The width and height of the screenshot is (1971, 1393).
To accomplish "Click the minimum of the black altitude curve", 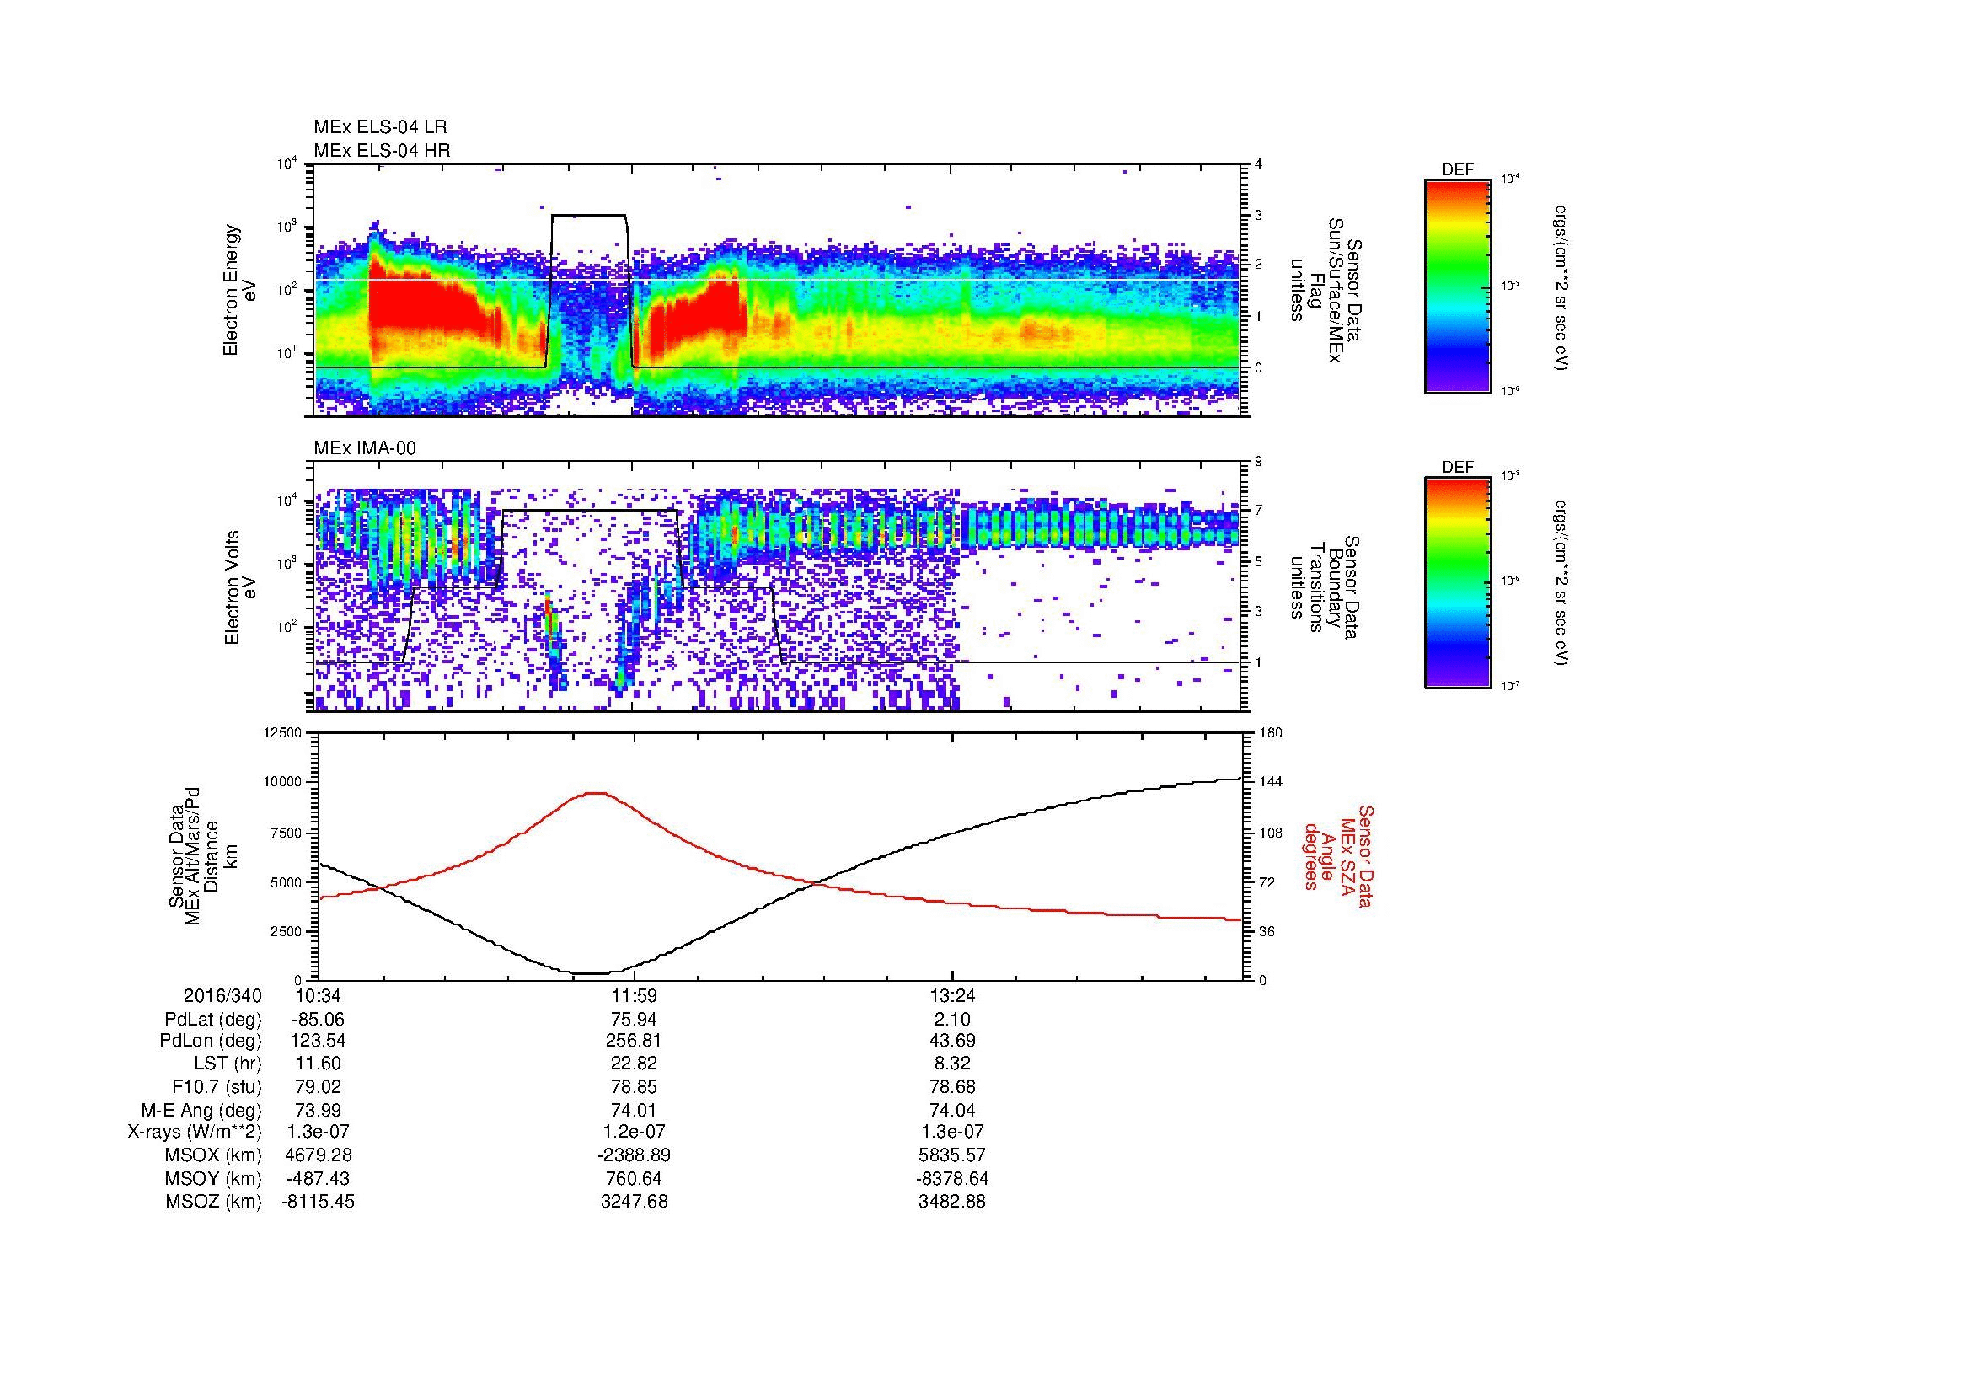I will pyautogui.click(x=592, y=973).
